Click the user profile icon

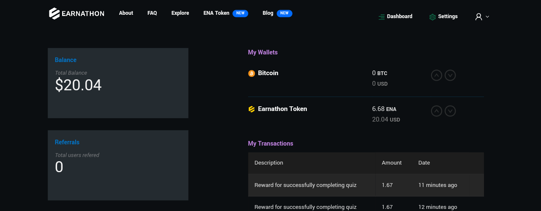click(478, 16)
